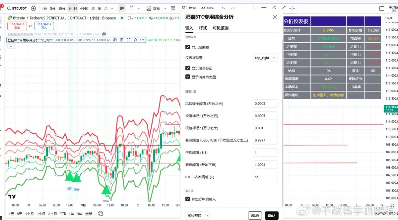Click 风险提示阈值 input field 0.0003
Viewport: 398px width, 220px height.
[x=265, y=104]
